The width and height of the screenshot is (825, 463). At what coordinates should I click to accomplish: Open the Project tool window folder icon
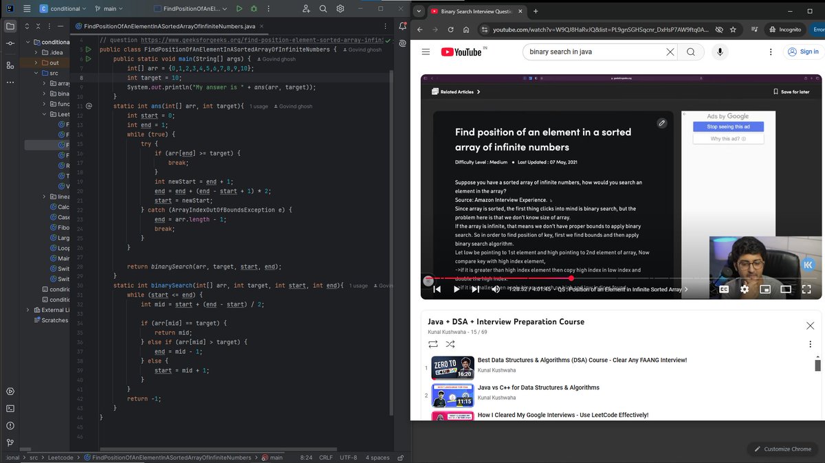point(10,26)
